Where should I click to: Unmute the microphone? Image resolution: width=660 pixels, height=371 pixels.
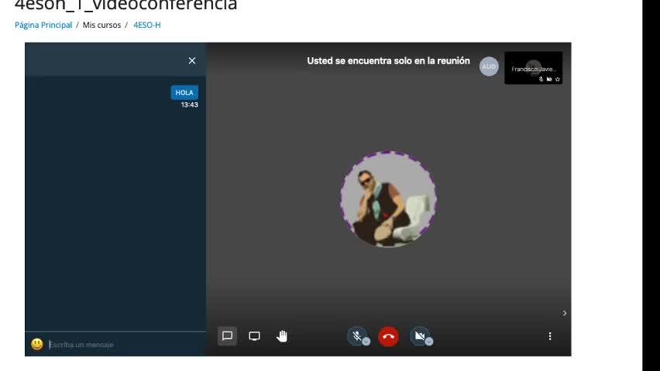(x=356, y=336)
